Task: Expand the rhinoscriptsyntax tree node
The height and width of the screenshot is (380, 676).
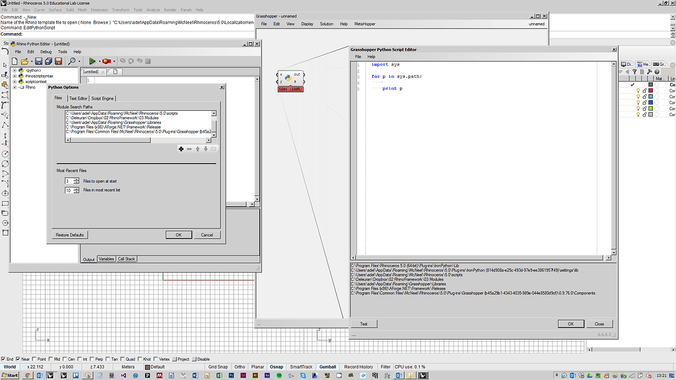Action: click(x=15, y=76)
